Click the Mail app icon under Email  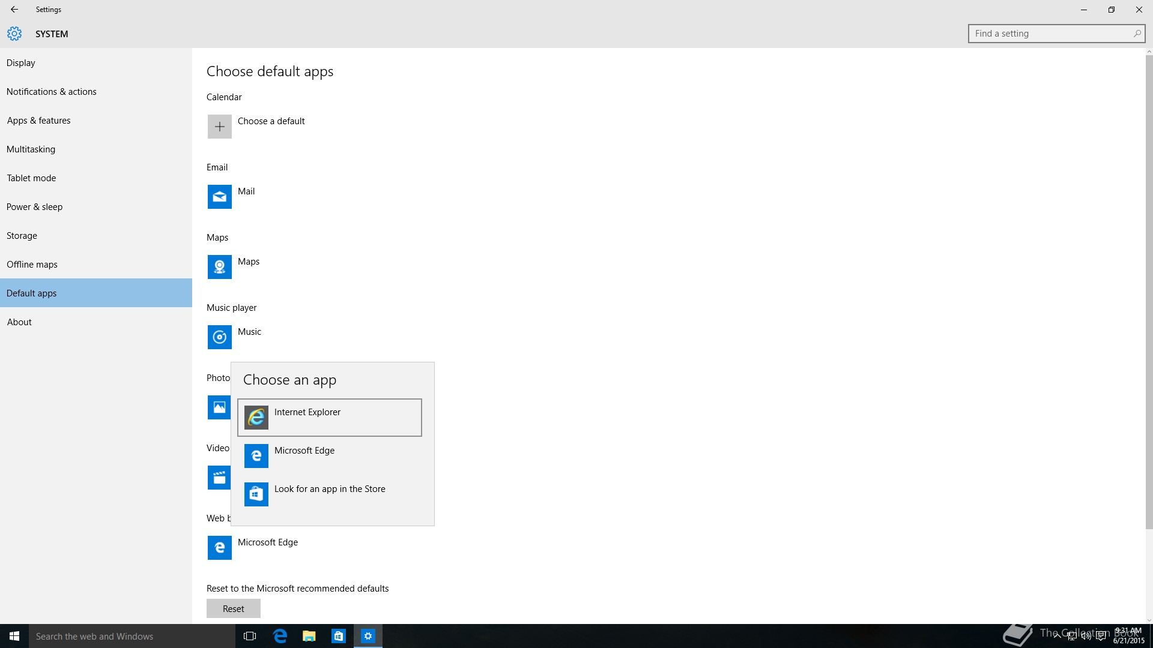[219, 197]
